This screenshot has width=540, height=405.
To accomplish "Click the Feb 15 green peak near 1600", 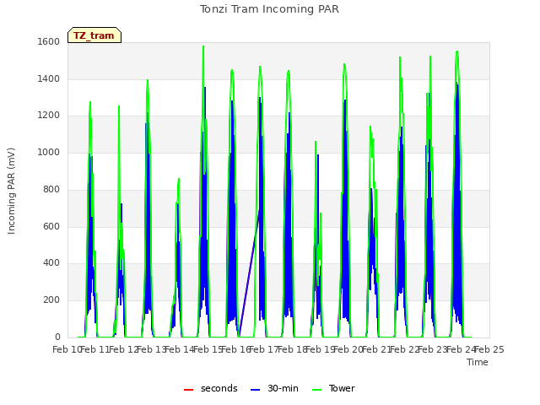I will 203,47.
